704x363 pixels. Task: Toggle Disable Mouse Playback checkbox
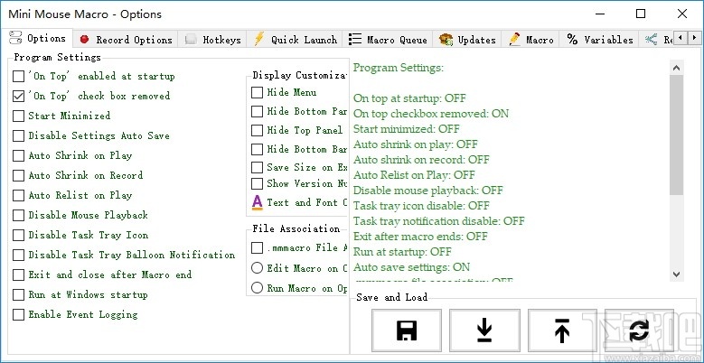coord(19,215)
